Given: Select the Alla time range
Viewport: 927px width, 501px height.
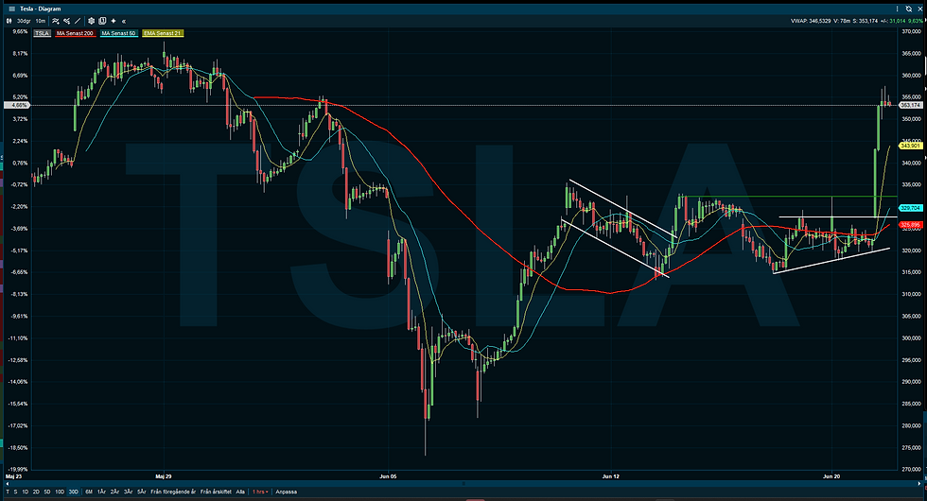Looking at the screenshot, I should [x=240, y=492].
